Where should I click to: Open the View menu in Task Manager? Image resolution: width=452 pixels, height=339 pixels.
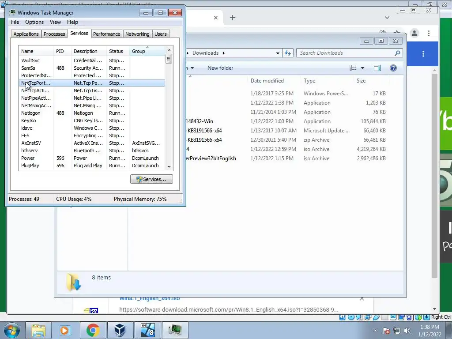(x=55, y=22)
